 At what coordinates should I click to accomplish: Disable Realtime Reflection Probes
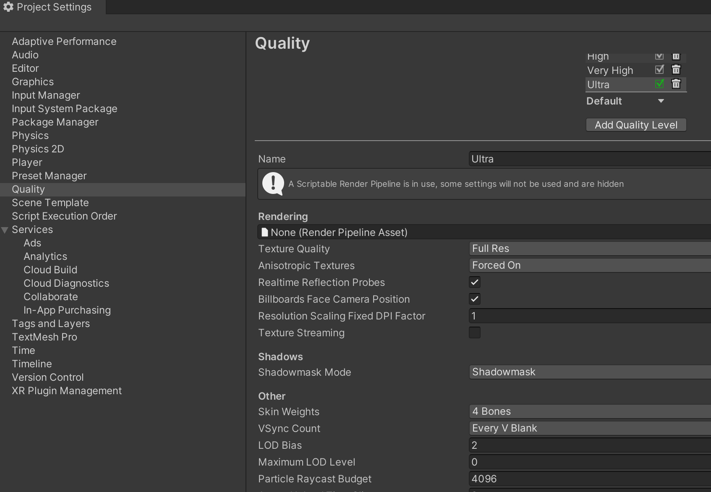[475, 283]
